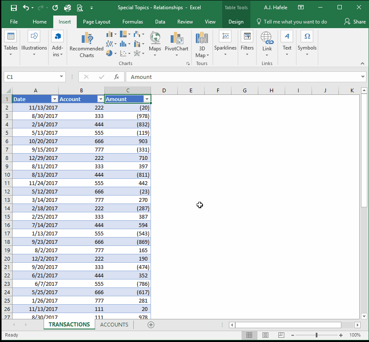Click the Undo arrow icon

[26, 8]
